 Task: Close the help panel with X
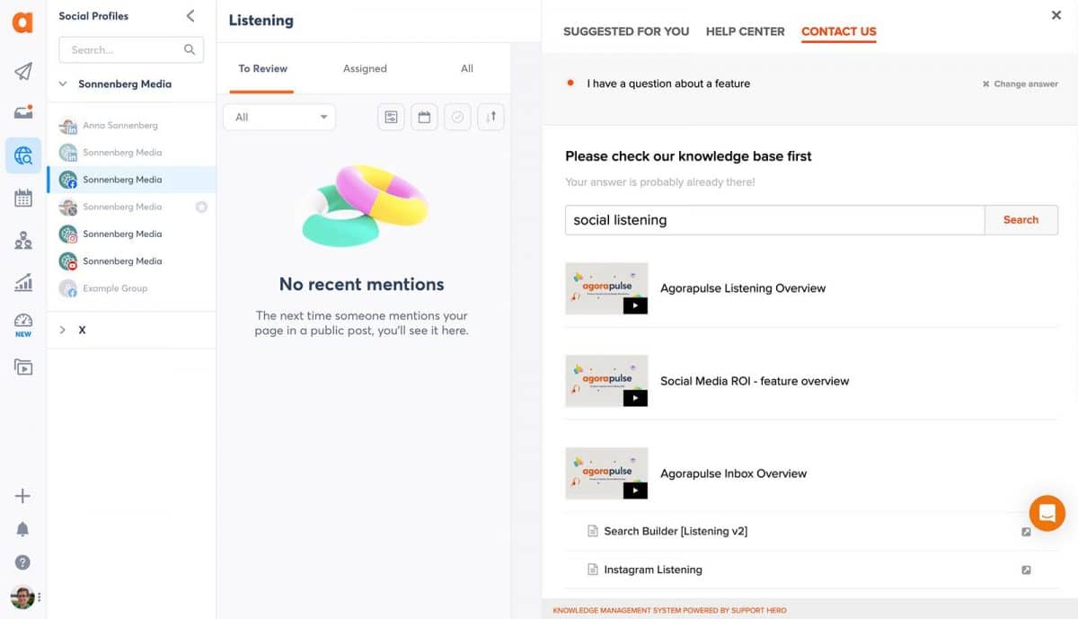[x=1056, y=15]
